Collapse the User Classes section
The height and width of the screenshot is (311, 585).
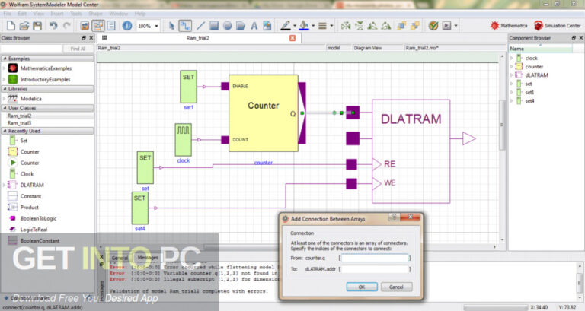[x=5, y=108]
